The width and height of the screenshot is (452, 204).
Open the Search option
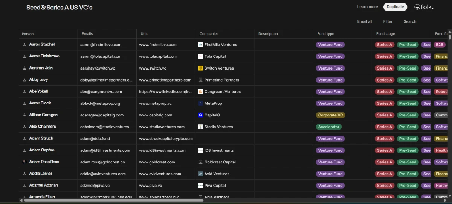coord(410,21)
